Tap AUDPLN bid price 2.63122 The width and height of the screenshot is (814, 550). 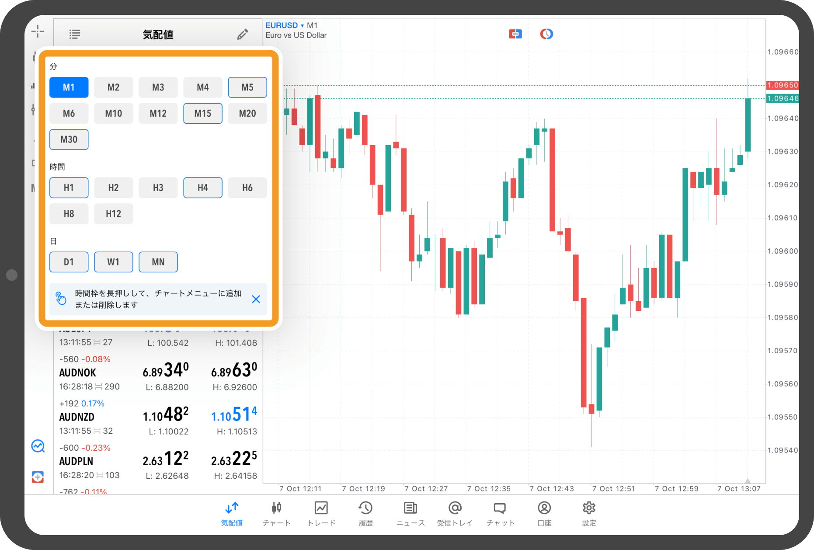pyautogui.click(x=166, y=459)
